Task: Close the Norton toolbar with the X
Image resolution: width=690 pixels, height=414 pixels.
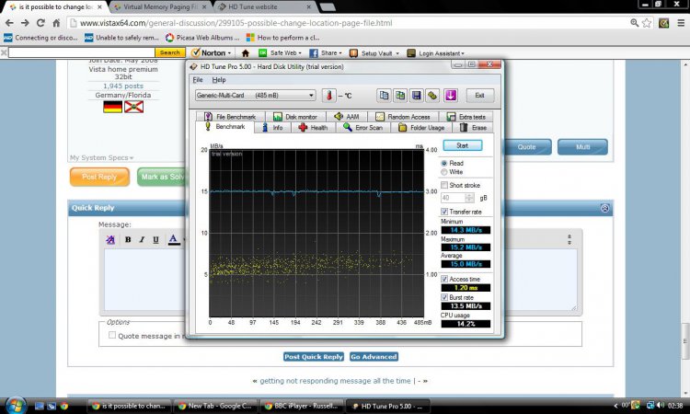Action: point(4,52)
